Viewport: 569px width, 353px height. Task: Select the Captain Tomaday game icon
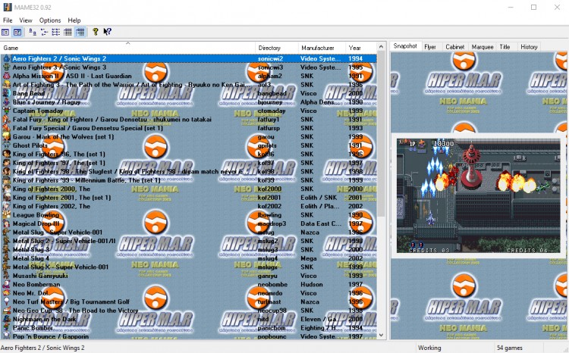click(7, 111)
